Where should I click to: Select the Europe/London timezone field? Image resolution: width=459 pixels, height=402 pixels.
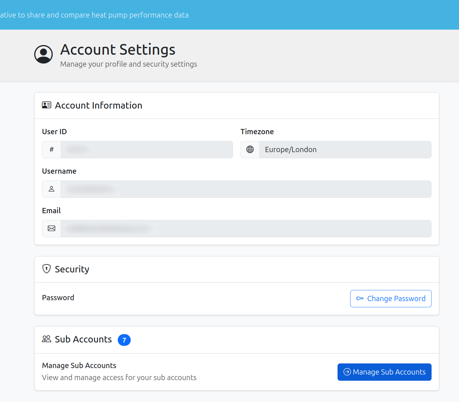(345, 150)
